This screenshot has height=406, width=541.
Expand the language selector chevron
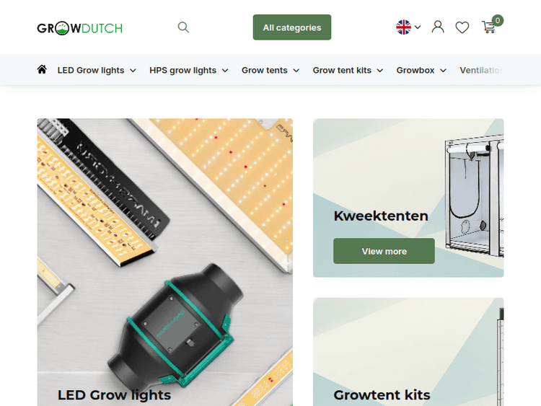pos(418,27)
